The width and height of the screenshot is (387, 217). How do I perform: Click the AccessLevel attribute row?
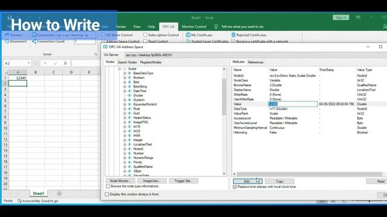click(310, 118)
